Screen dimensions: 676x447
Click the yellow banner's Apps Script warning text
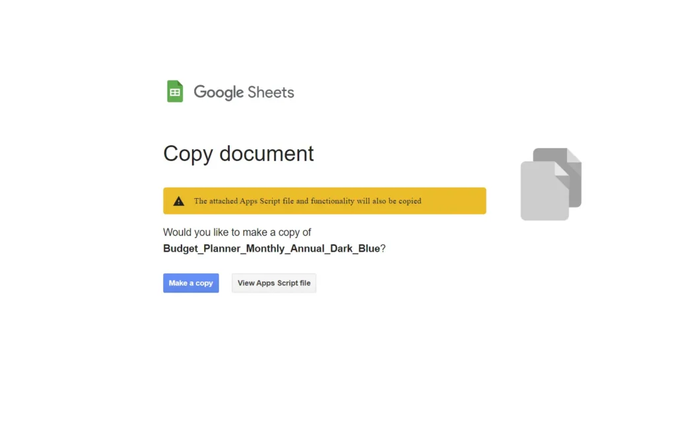coord(307,201)
